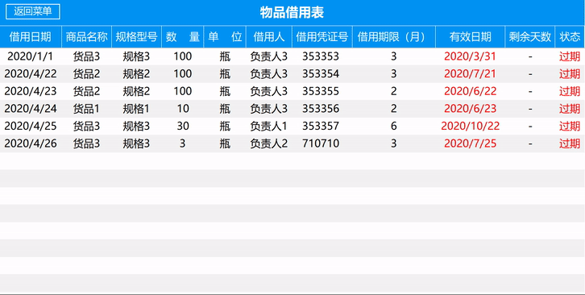Select the expiry date 2020/7/25 cell
The width and height of the screenshot is (585, 295).
[470, 143]
